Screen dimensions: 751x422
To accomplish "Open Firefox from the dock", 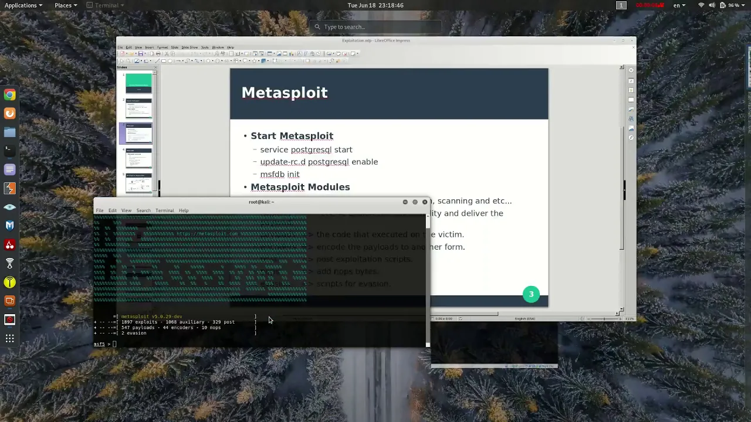I will click(9, 113).
